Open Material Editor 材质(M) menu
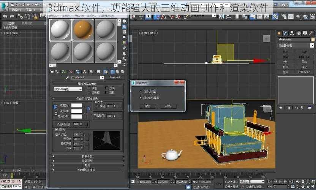The image size is (316, 190). click(66, 16)
